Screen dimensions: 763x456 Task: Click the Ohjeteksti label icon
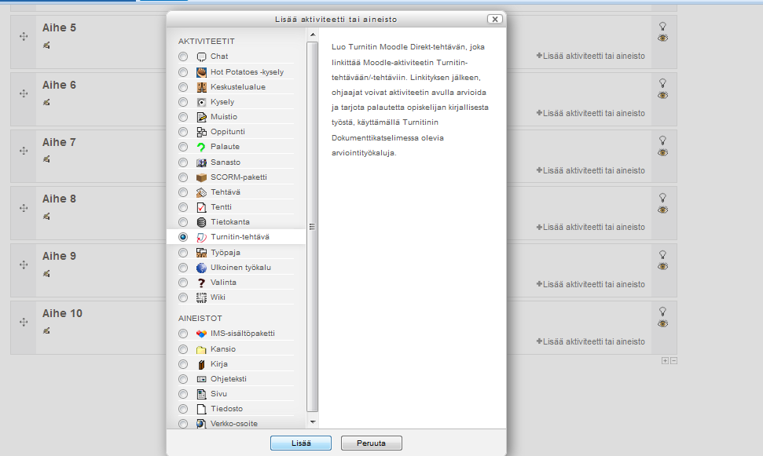point(201,379)
